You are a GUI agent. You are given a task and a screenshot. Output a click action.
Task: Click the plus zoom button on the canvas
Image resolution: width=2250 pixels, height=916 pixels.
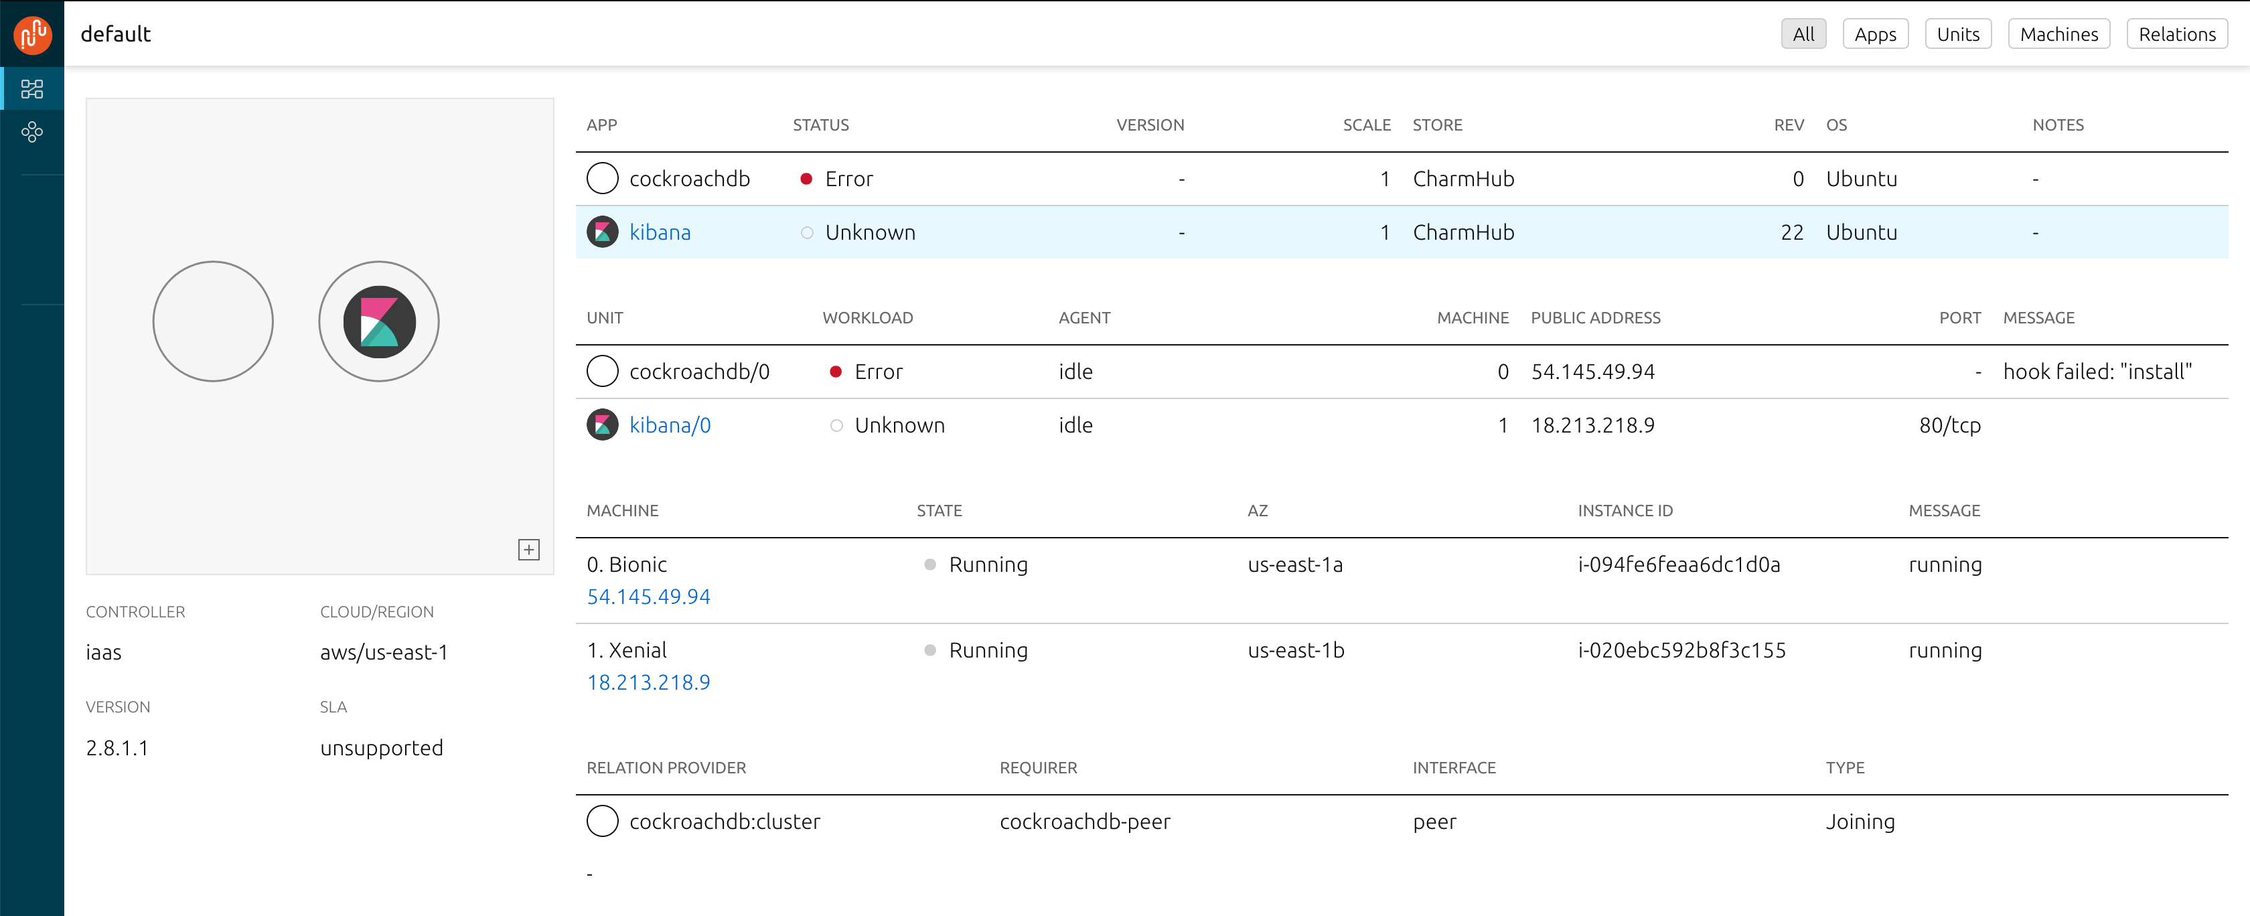tap(529, 549)
